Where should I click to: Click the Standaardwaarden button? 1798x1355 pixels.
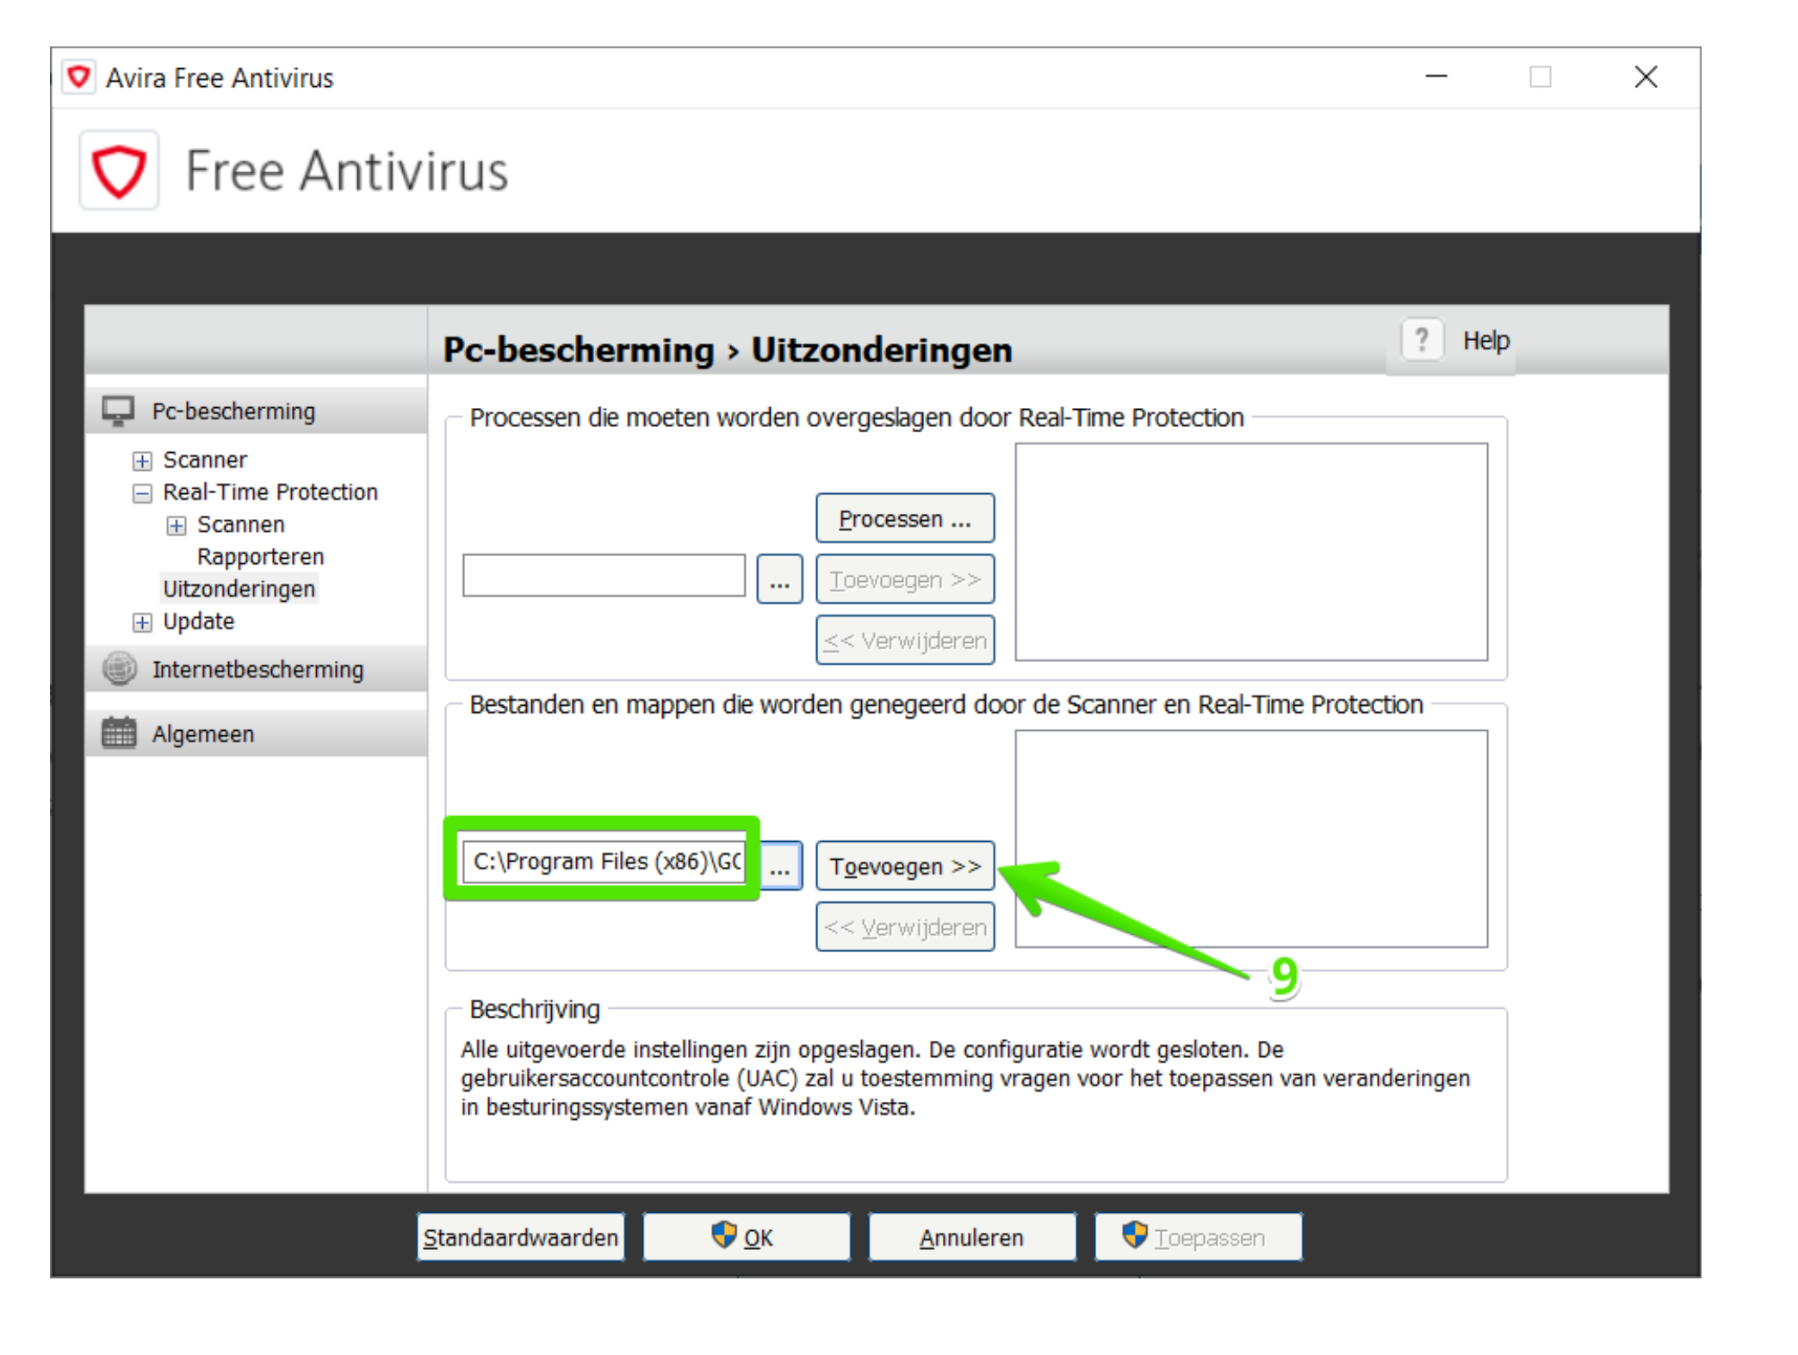(x=520, y=1237)
